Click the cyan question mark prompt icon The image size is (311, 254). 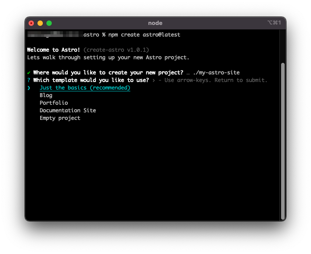pyautogui.click(x=29, y=80)
